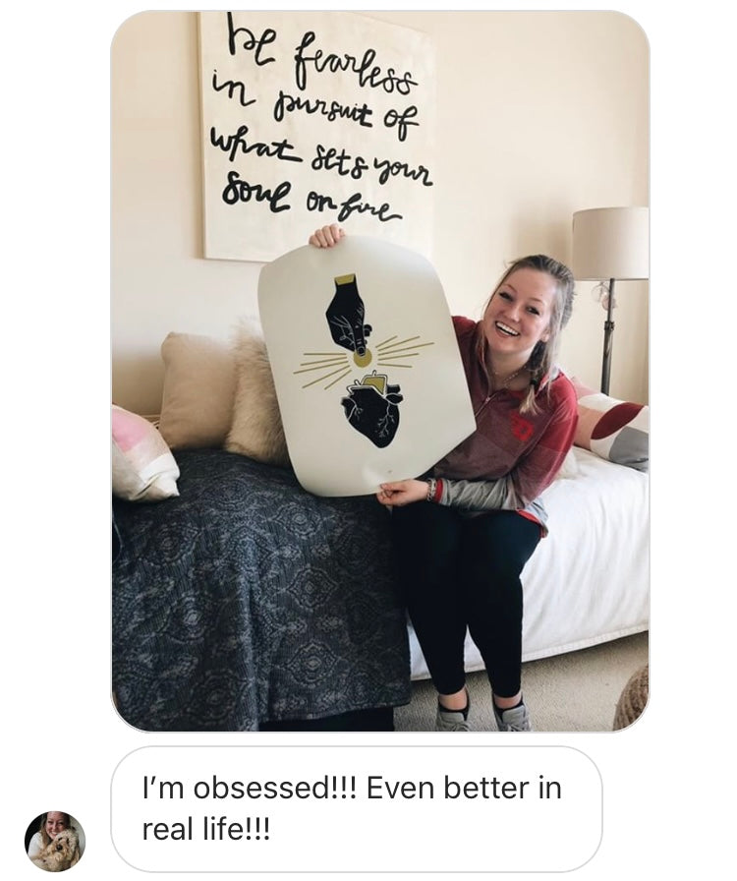This screenshot has width=737, height=881.
Task: Click the words "real life!!!" in message
Action: point(205,829)
